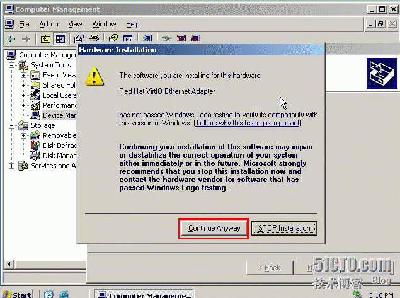Select the Computer Management root node

pos(47,55)
